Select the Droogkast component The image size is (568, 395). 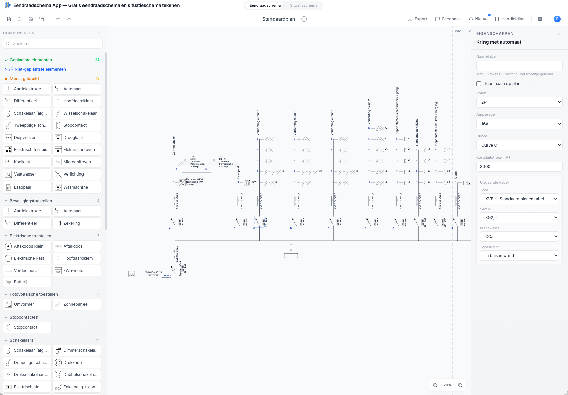77,138
